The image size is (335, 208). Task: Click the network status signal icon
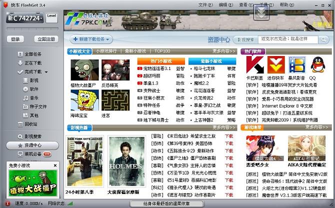pos(69,203)
